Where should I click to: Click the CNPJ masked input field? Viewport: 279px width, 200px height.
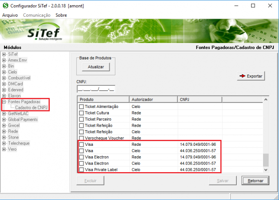(96, 89)
